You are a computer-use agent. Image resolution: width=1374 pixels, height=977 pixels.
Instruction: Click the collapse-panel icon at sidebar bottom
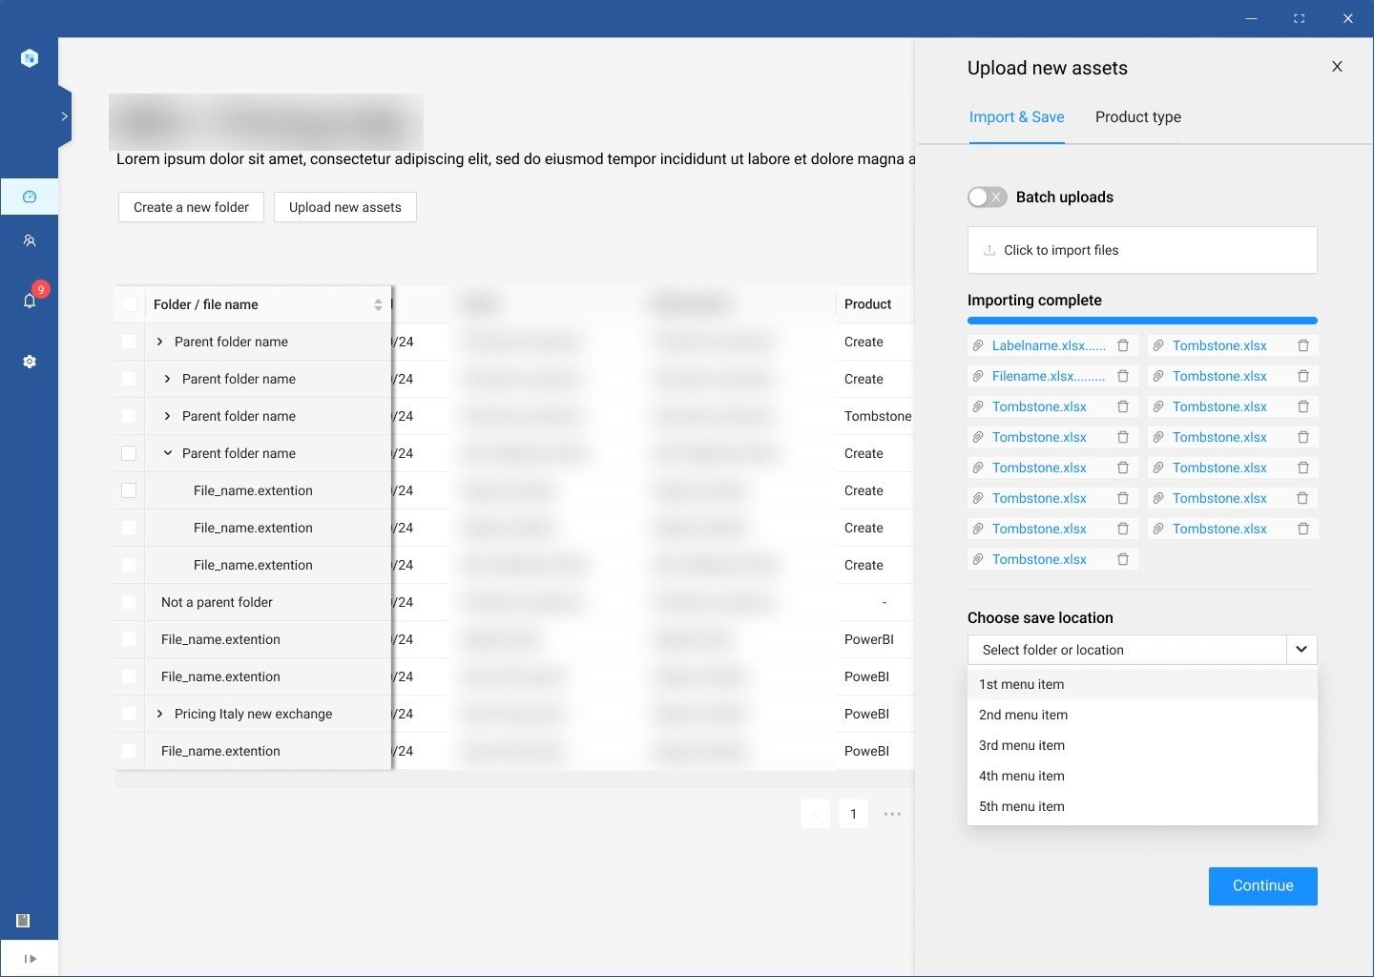[x=30, y=959]
